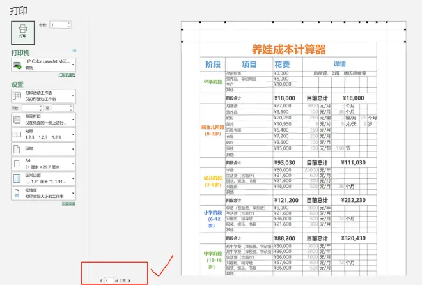This screenshot has height=285, width=422.
Task: Open the 无缩放 scaling dropdown
Action: pos(43,193)
